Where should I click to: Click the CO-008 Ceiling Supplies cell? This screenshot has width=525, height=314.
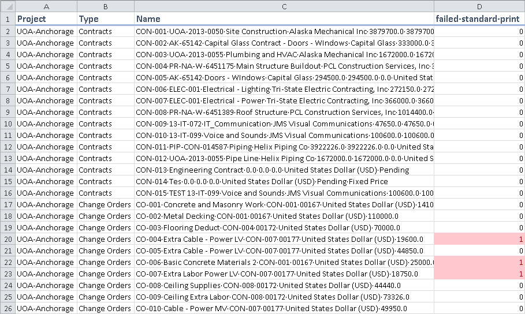[284, 286]
